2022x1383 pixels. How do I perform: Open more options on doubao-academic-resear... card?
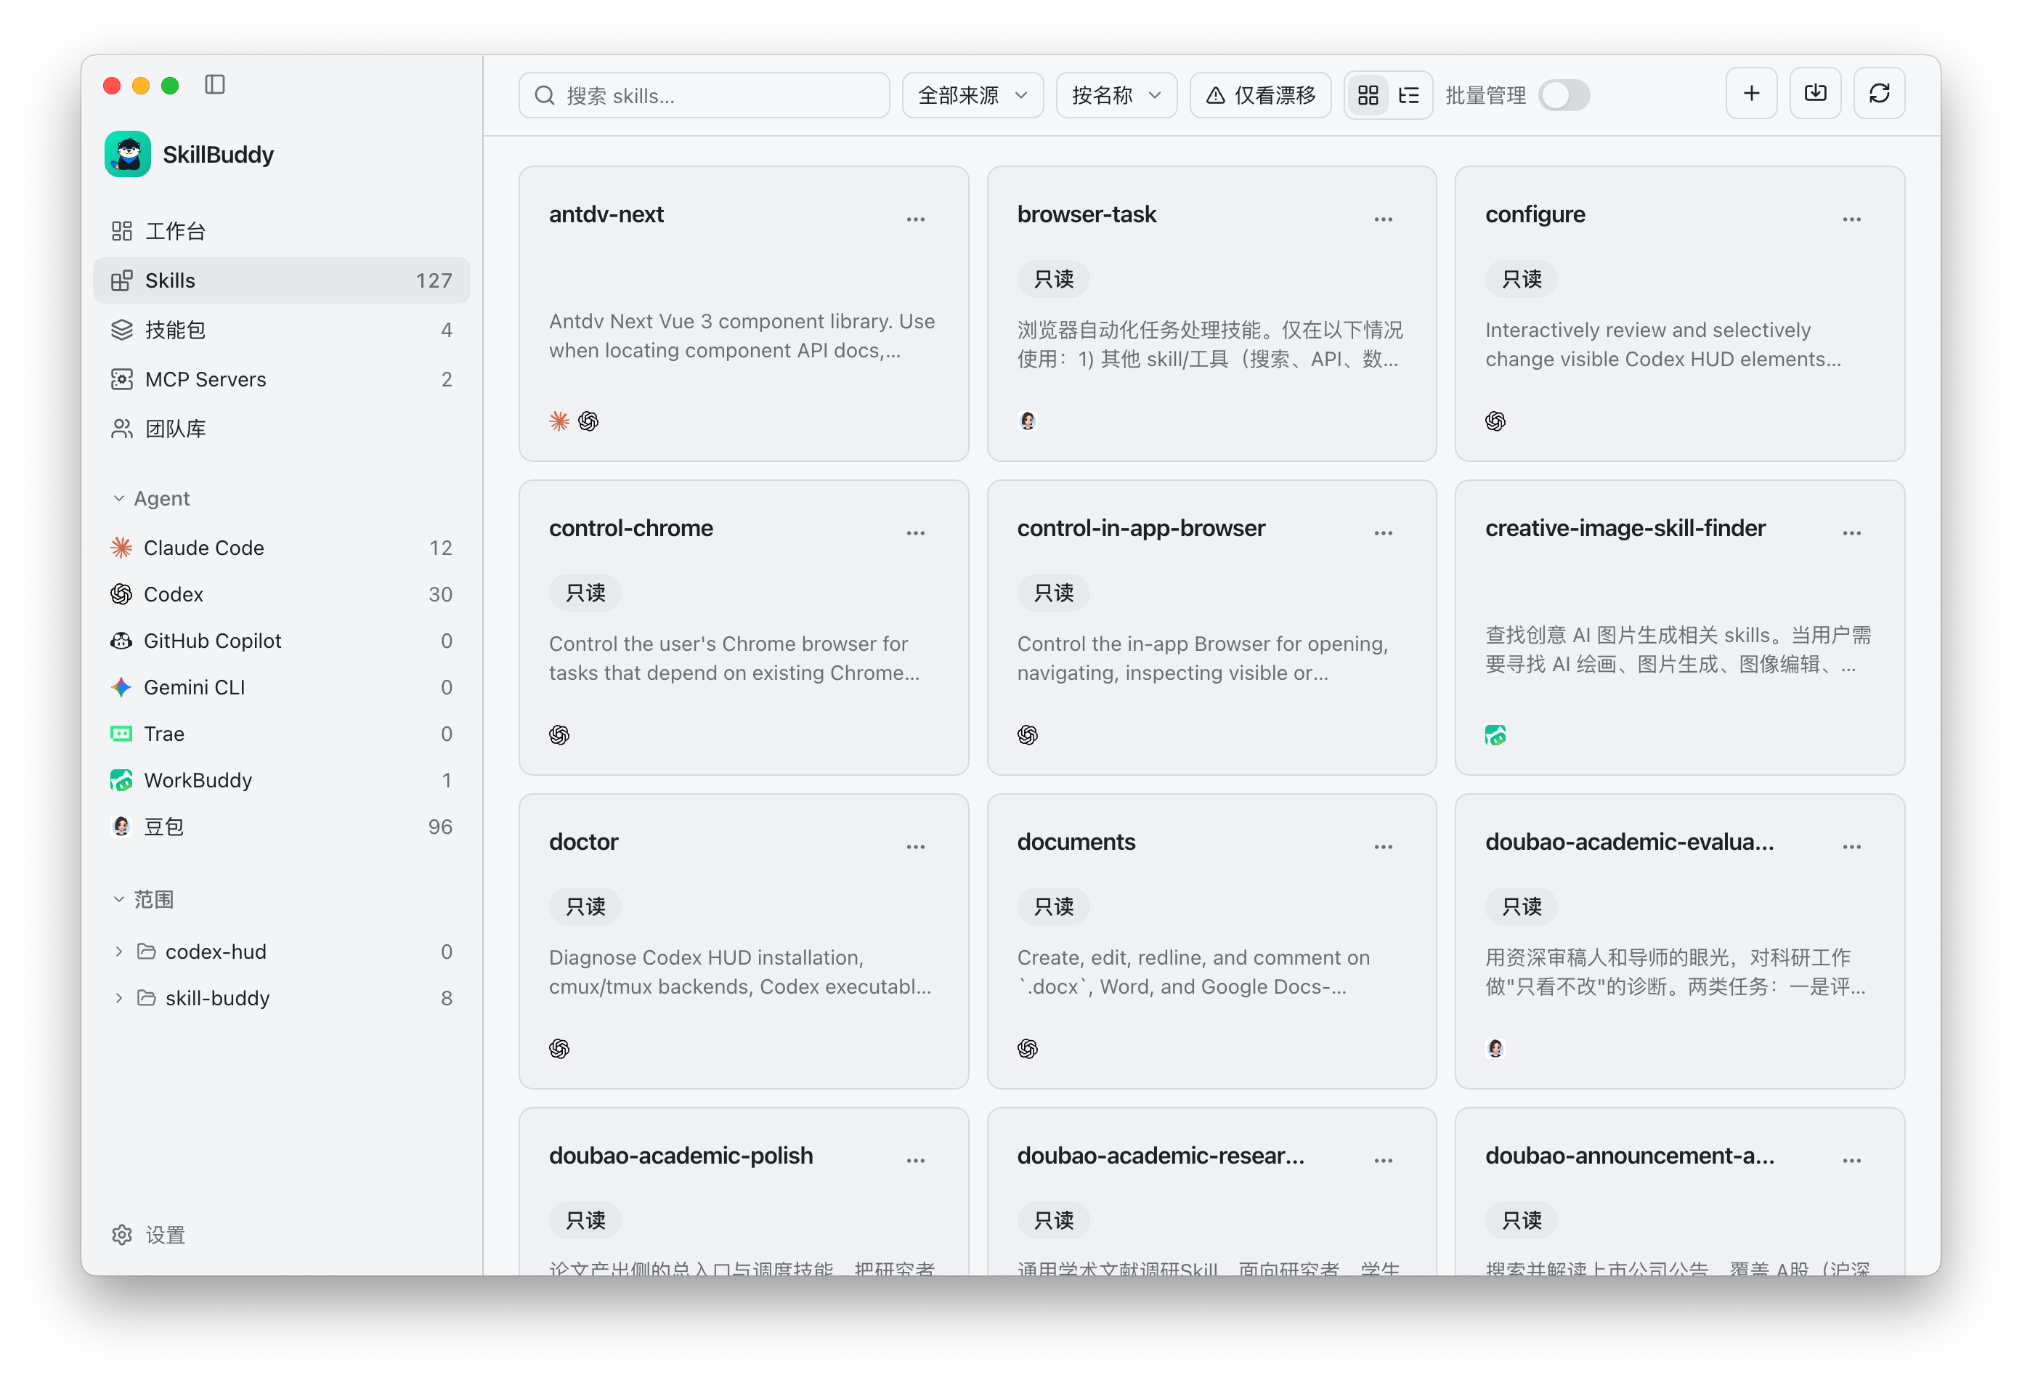(x=1384, y=1160)
